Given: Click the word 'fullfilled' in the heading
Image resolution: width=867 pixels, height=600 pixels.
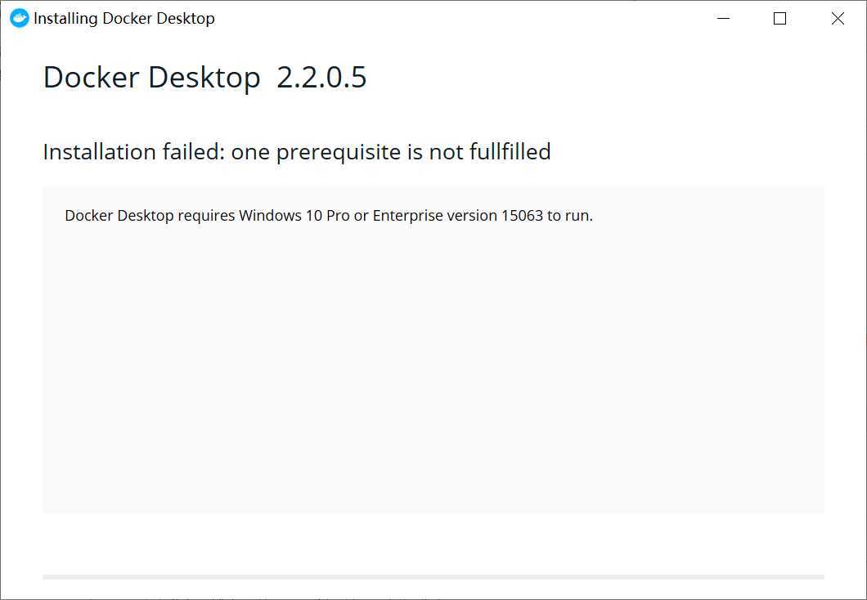Looking at the screenshot, I should coord(510,151).
